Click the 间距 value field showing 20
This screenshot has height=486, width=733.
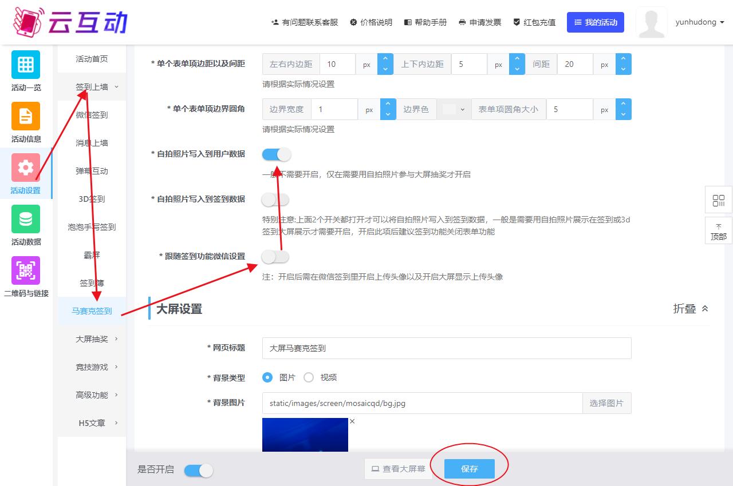tap(575, 64)
